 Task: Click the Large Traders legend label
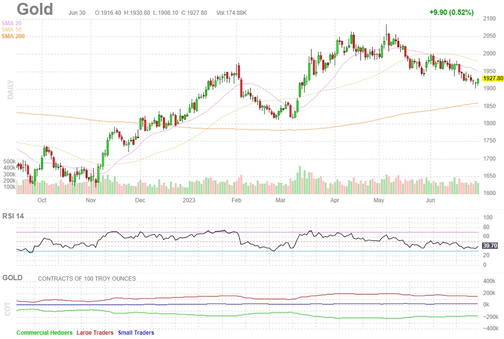[x=95, y=333]
